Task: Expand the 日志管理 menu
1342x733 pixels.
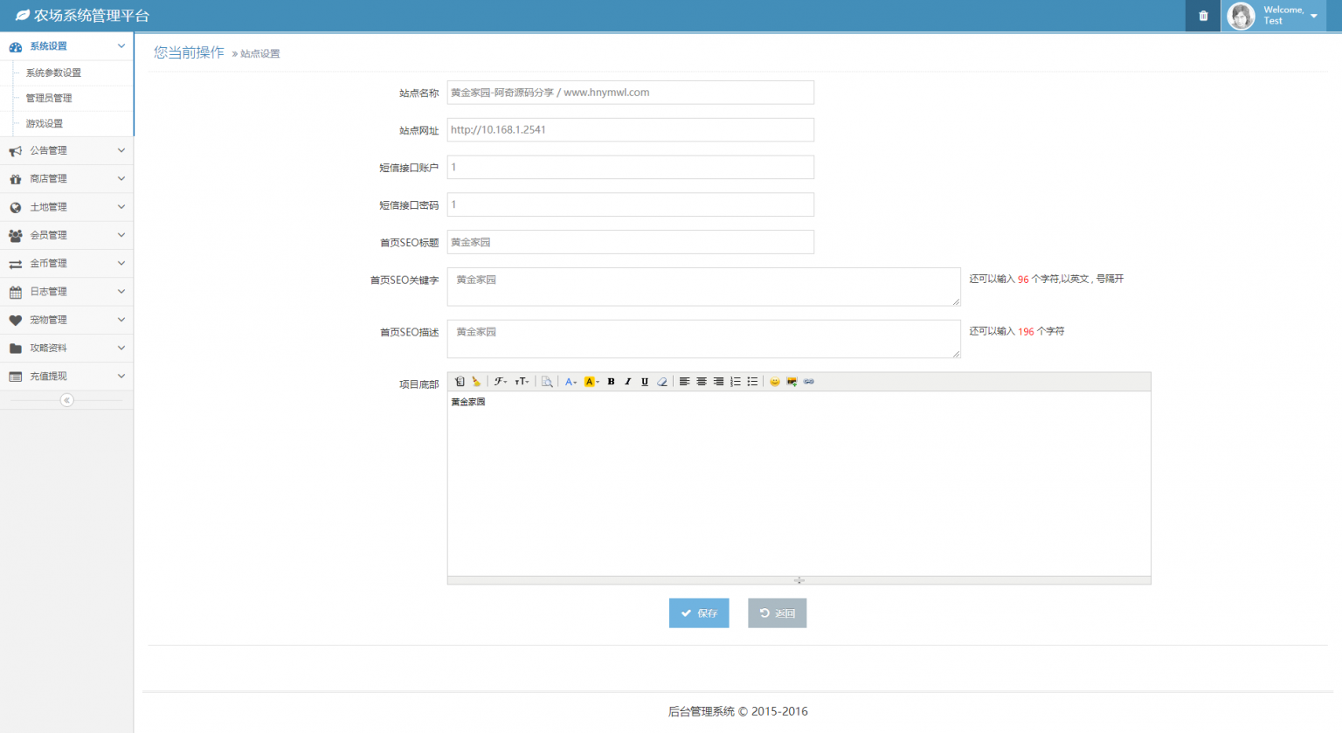Action: click(66, 292)
